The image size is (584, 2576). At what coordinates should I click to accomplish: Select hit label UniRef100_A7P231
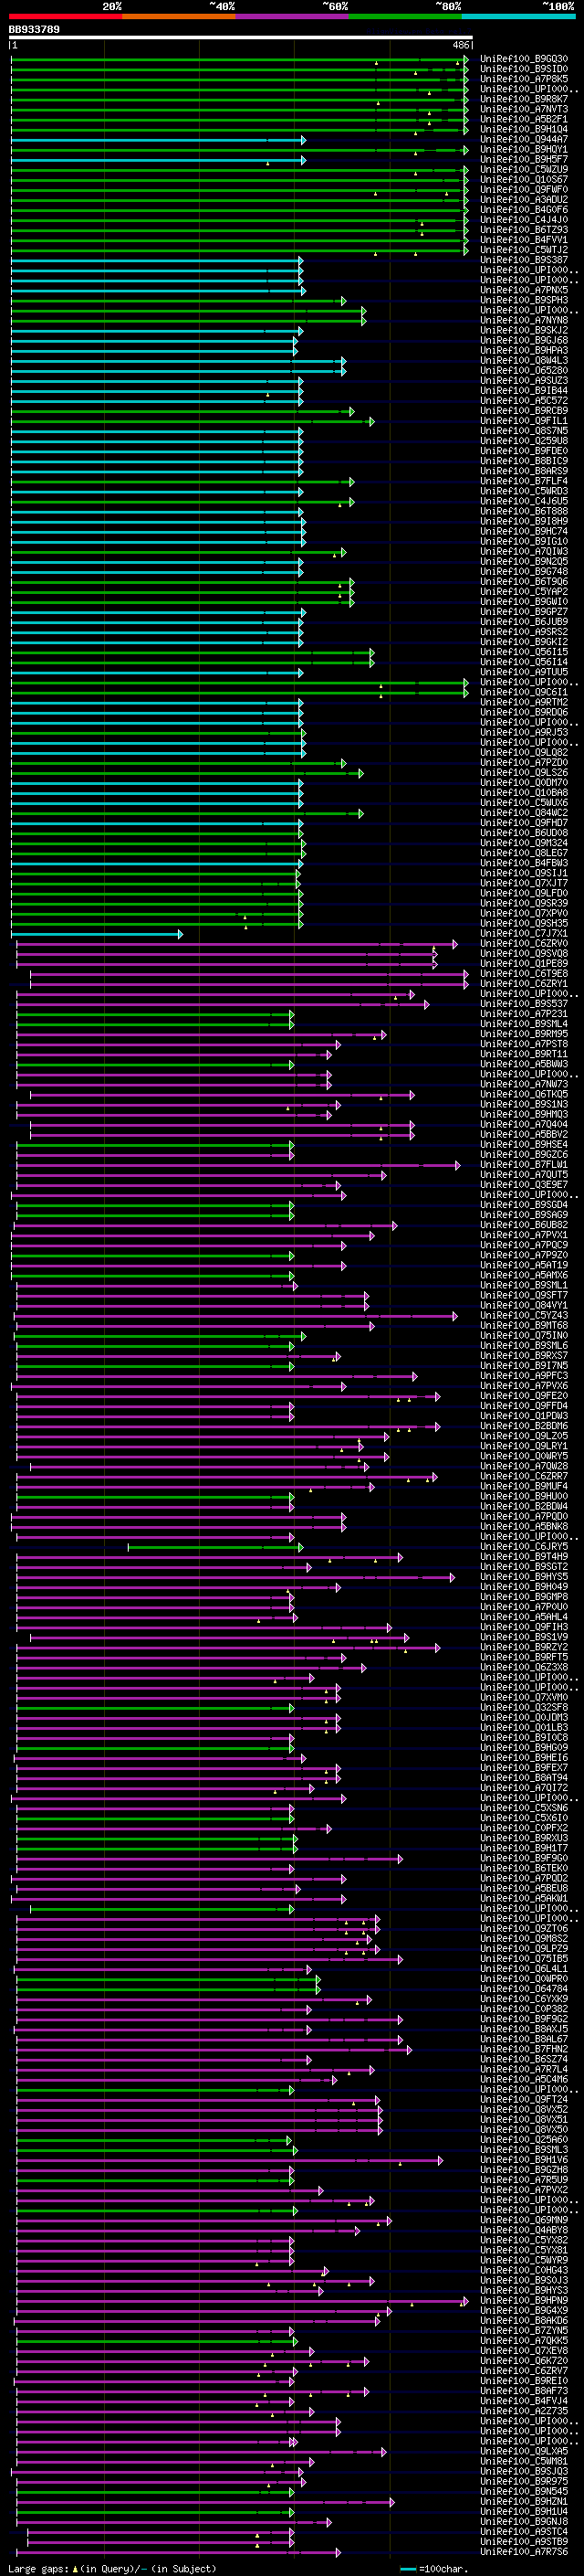[x=524, y=1013]
